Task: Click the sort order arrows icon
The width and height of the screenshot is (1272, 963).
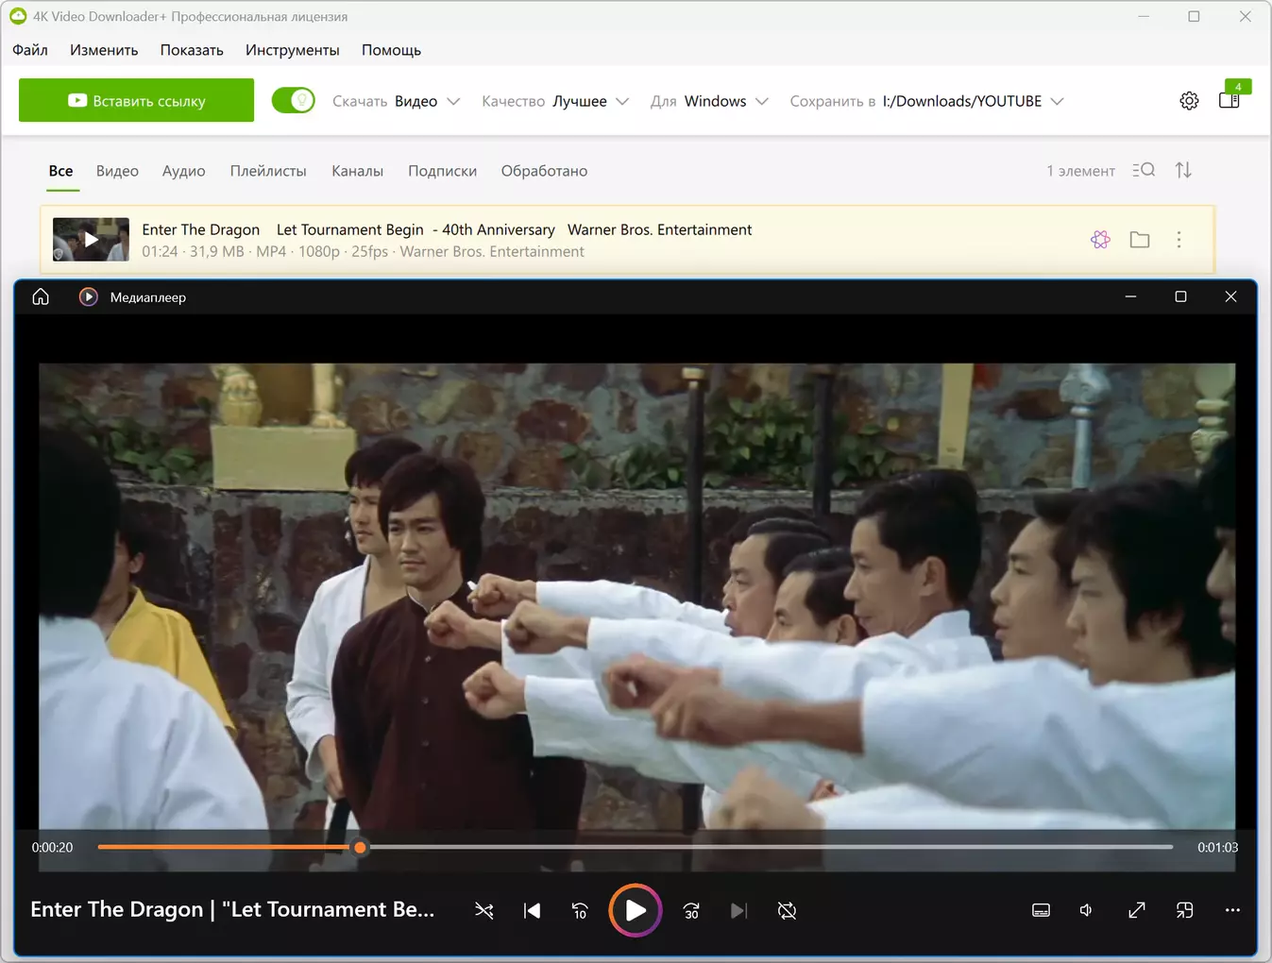Action: (x=1183, y=170)
